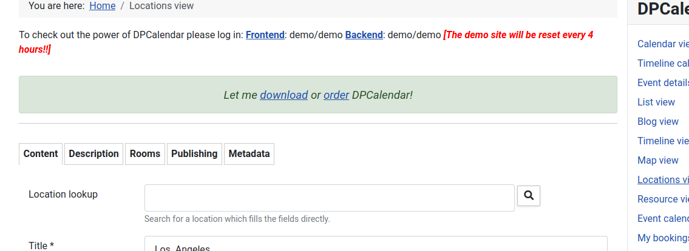Image resolution: width=689 pixels, height=251 pixels.
Task: Open Locations view sidebar link
Action: [x=663, y=179]
